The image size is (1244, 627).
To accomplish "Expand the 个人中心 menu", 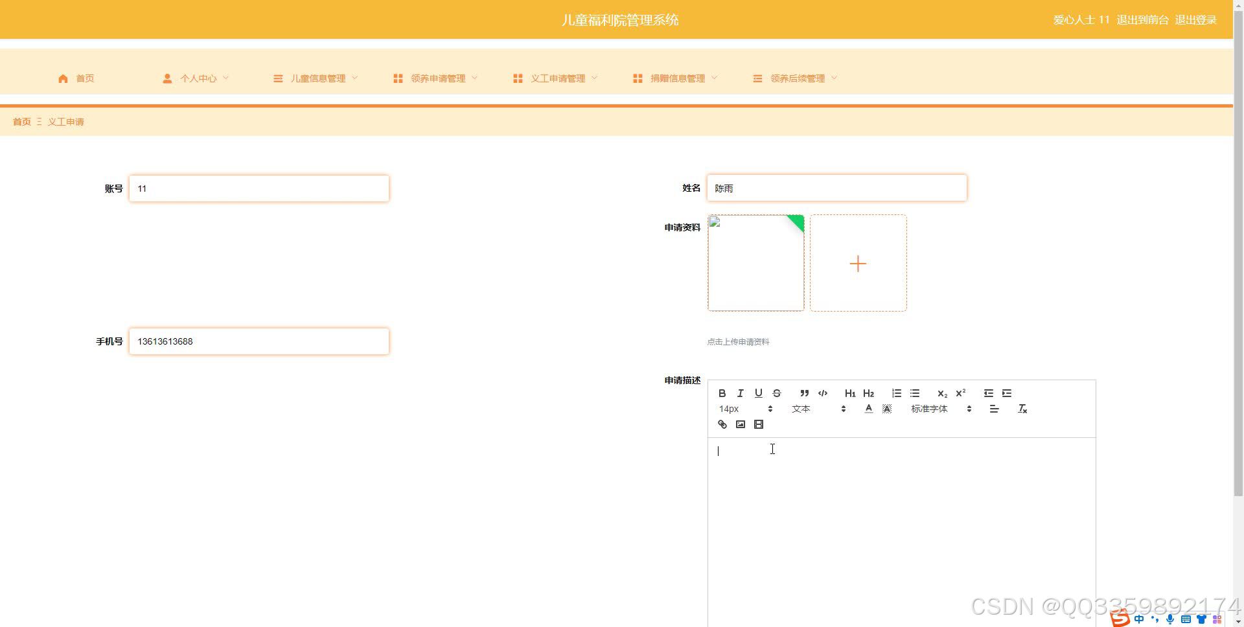I will [x=196, y=78].
